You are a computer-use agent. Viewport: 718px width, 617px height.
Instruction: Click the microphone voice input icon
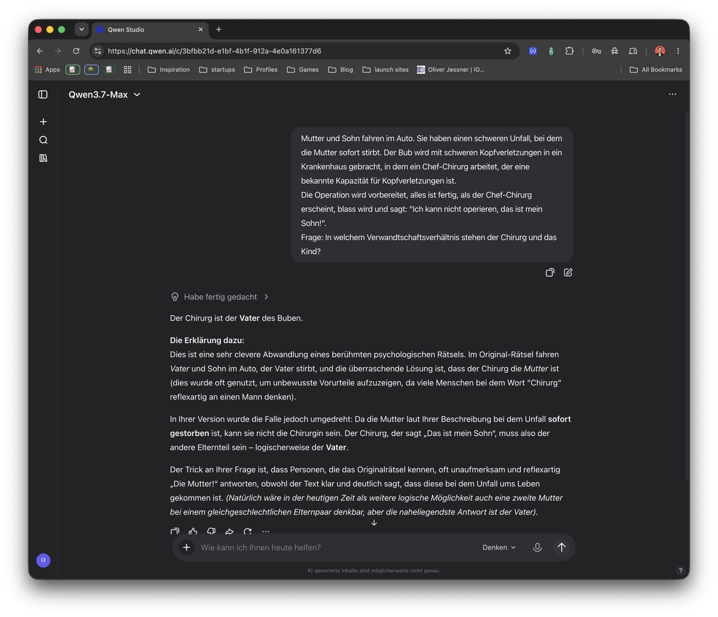click(x=537, y=548)
